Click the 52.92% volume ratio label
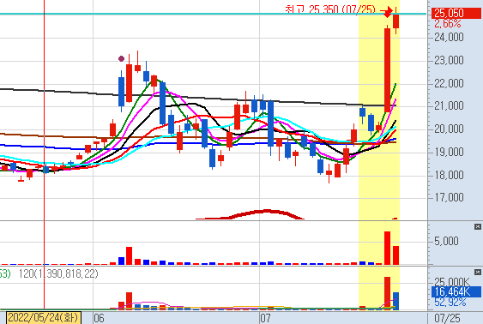483x324 pixels. pos(450,302)
